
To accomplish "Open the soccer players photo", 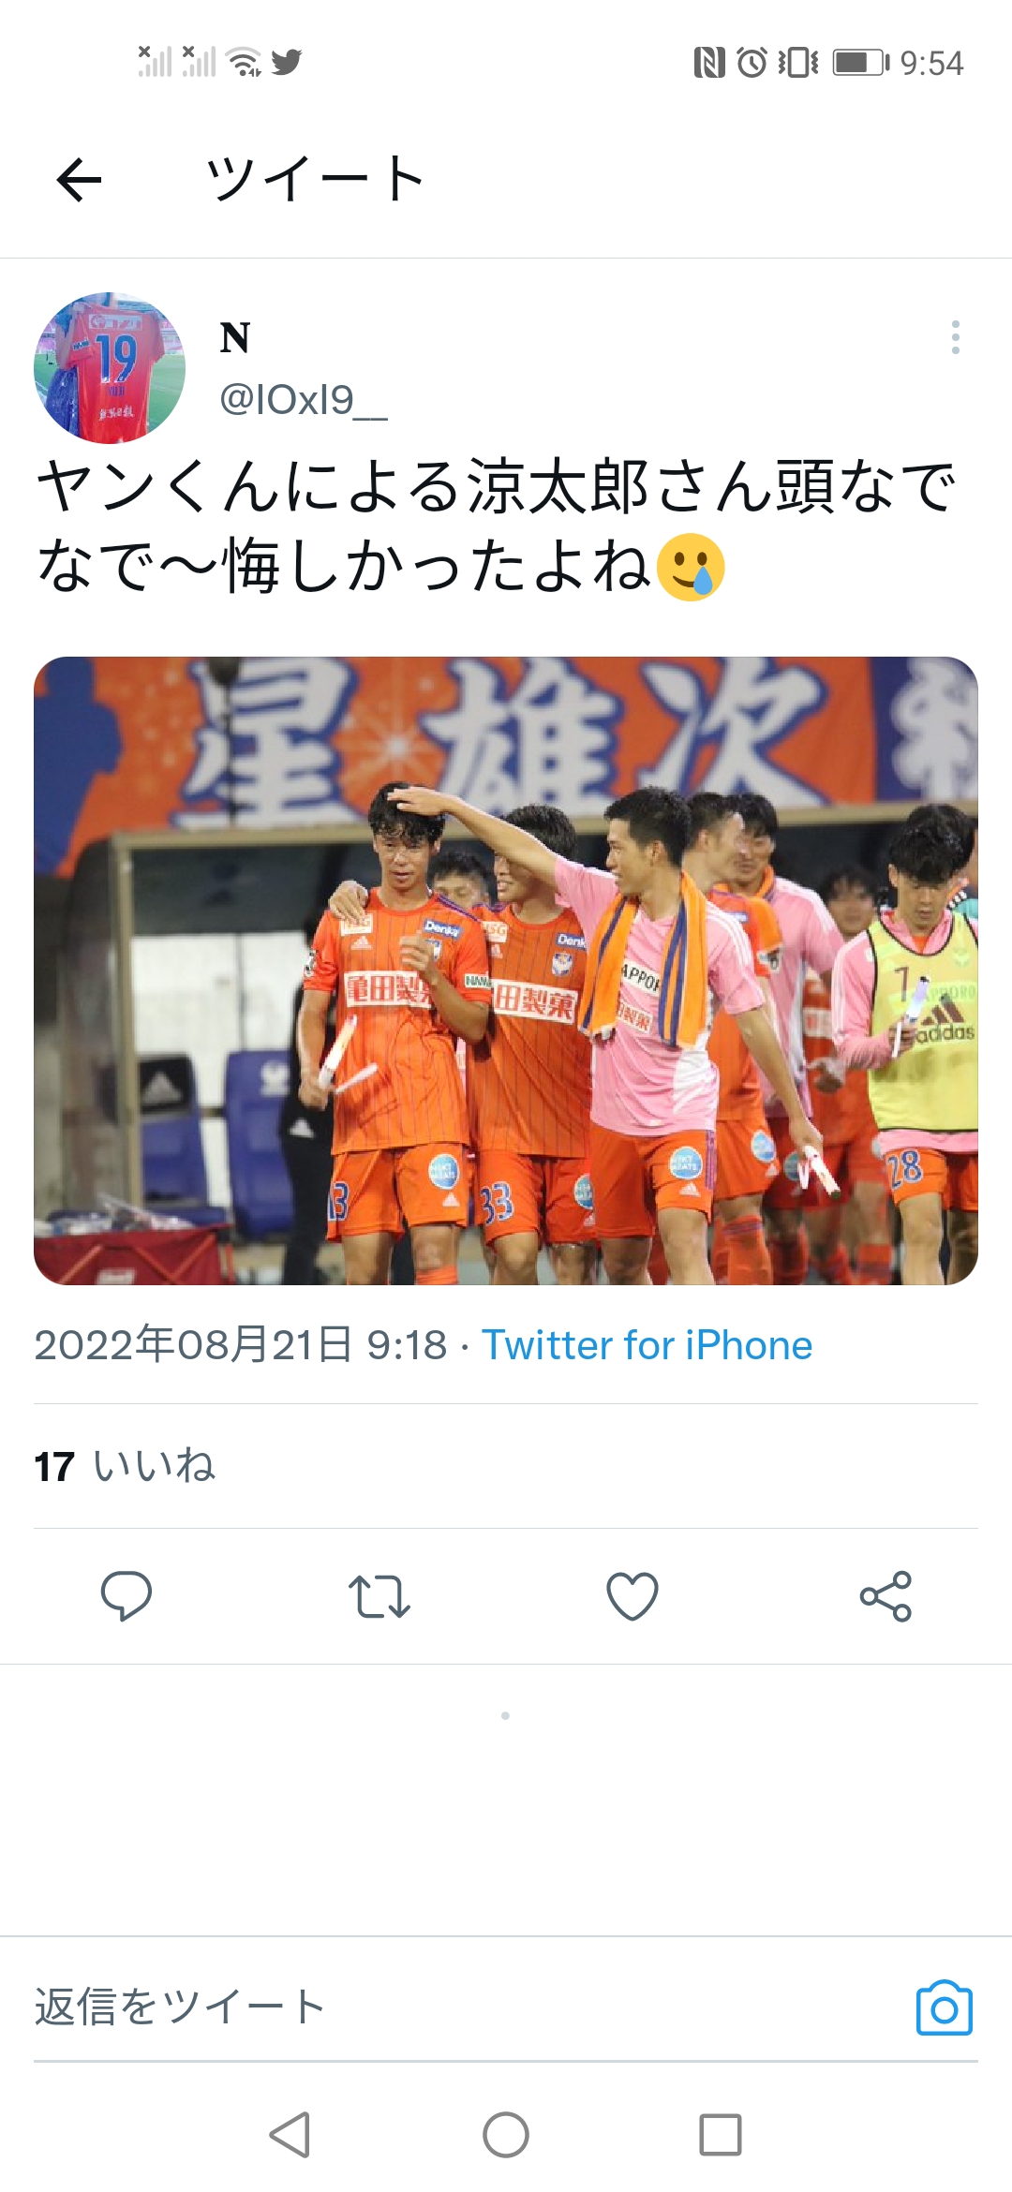I will [506, 970].
